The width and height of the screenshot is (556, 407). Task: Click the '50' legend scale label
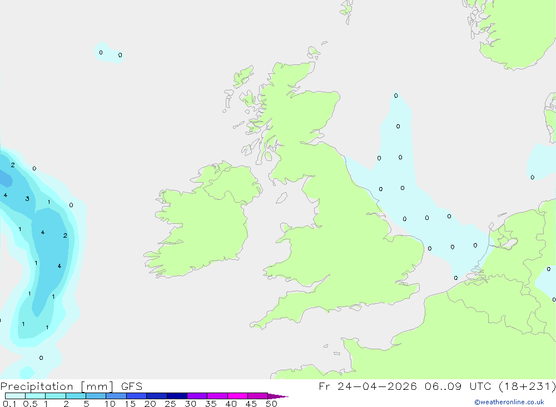pos(272,404)
